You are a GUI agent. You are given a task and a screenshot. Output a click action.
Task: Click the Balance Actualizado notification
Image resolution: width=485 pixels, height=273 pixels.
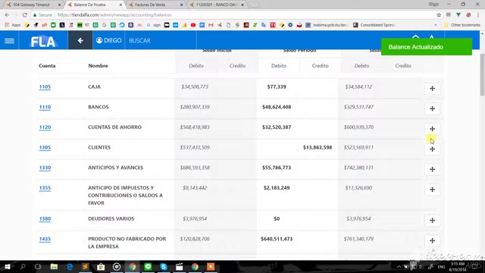click(427, 47)
